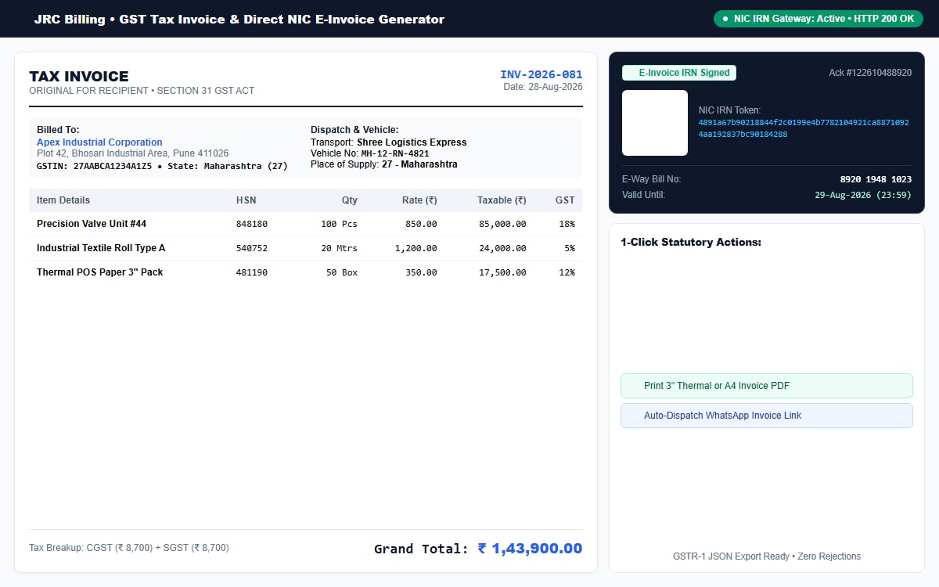Click the rate value 350.00

[421, 272]
